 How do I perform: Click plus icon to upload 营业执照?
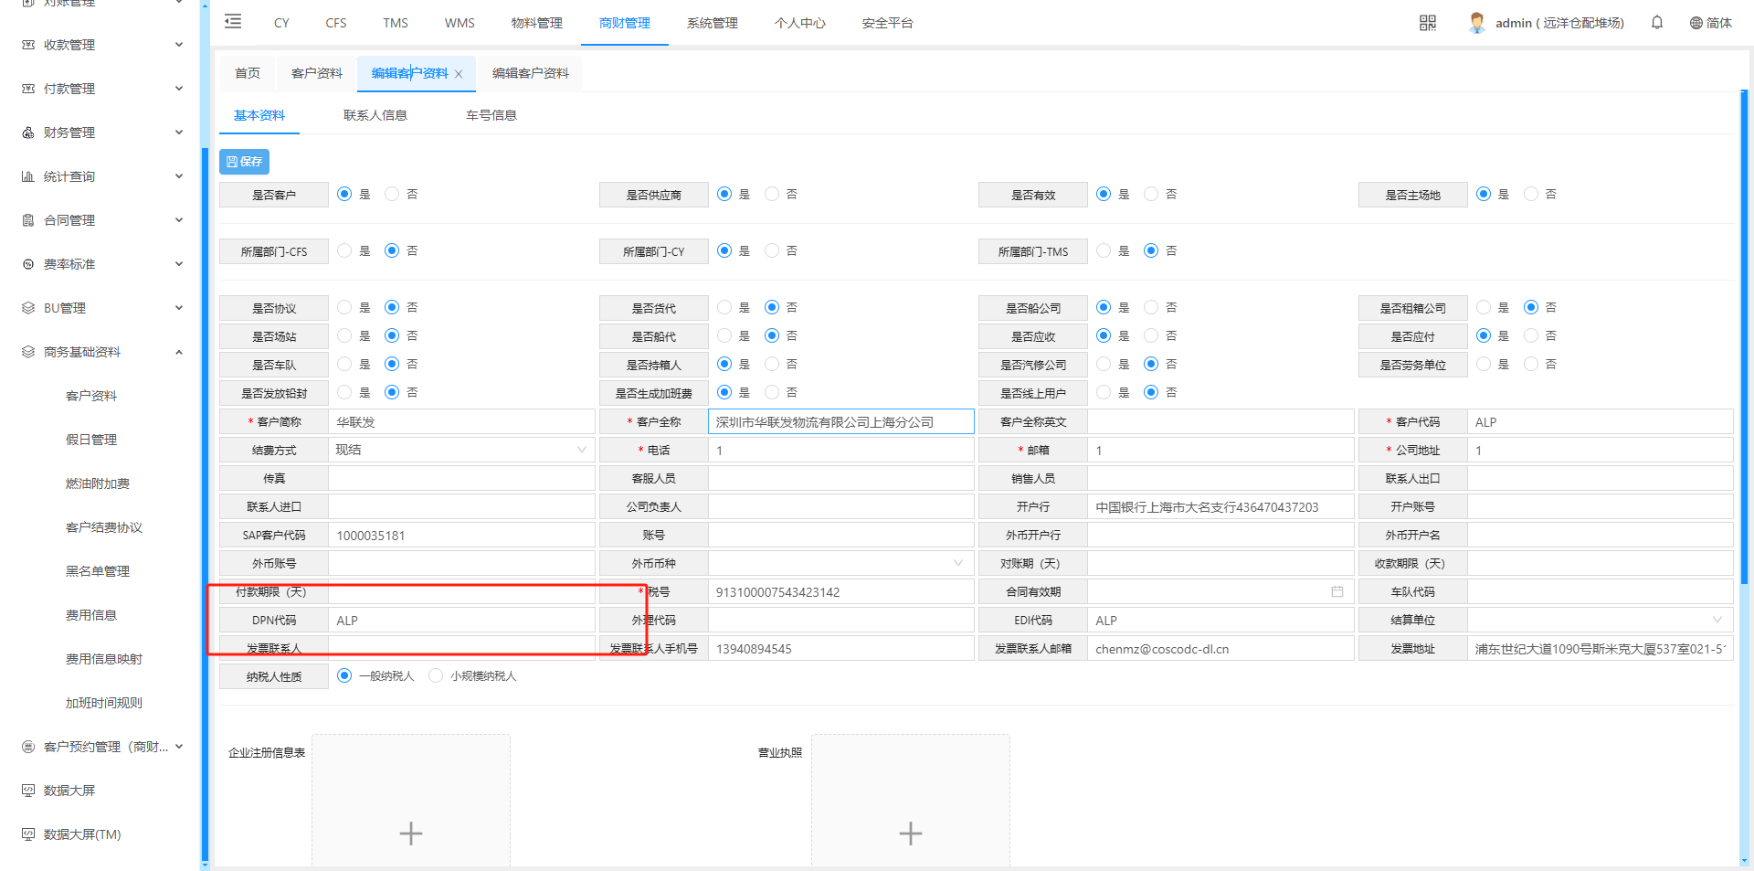[x=910, y=833]
